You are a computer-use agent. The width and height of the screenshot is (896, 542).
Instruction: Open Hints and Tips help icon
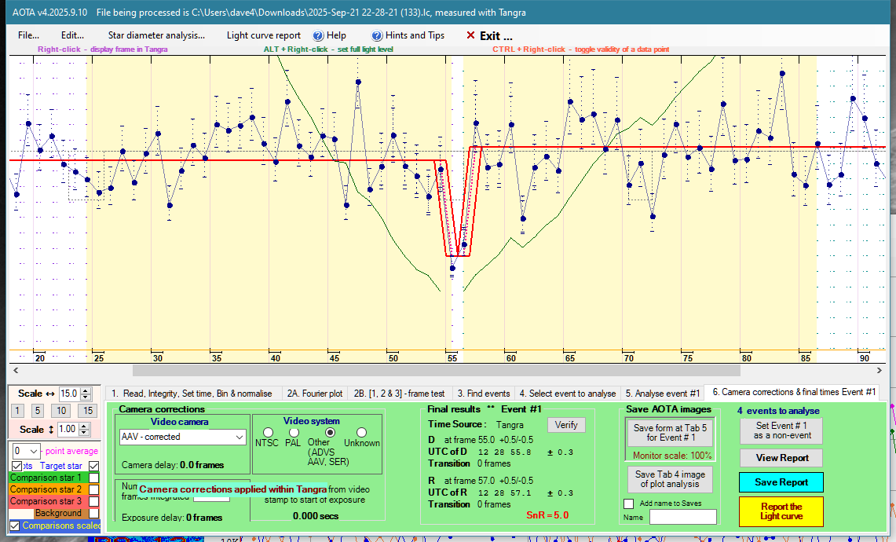click(x=377, y=35)
